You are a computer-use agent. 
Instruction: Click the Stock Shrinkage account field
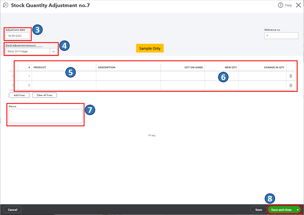click(28, 51)
